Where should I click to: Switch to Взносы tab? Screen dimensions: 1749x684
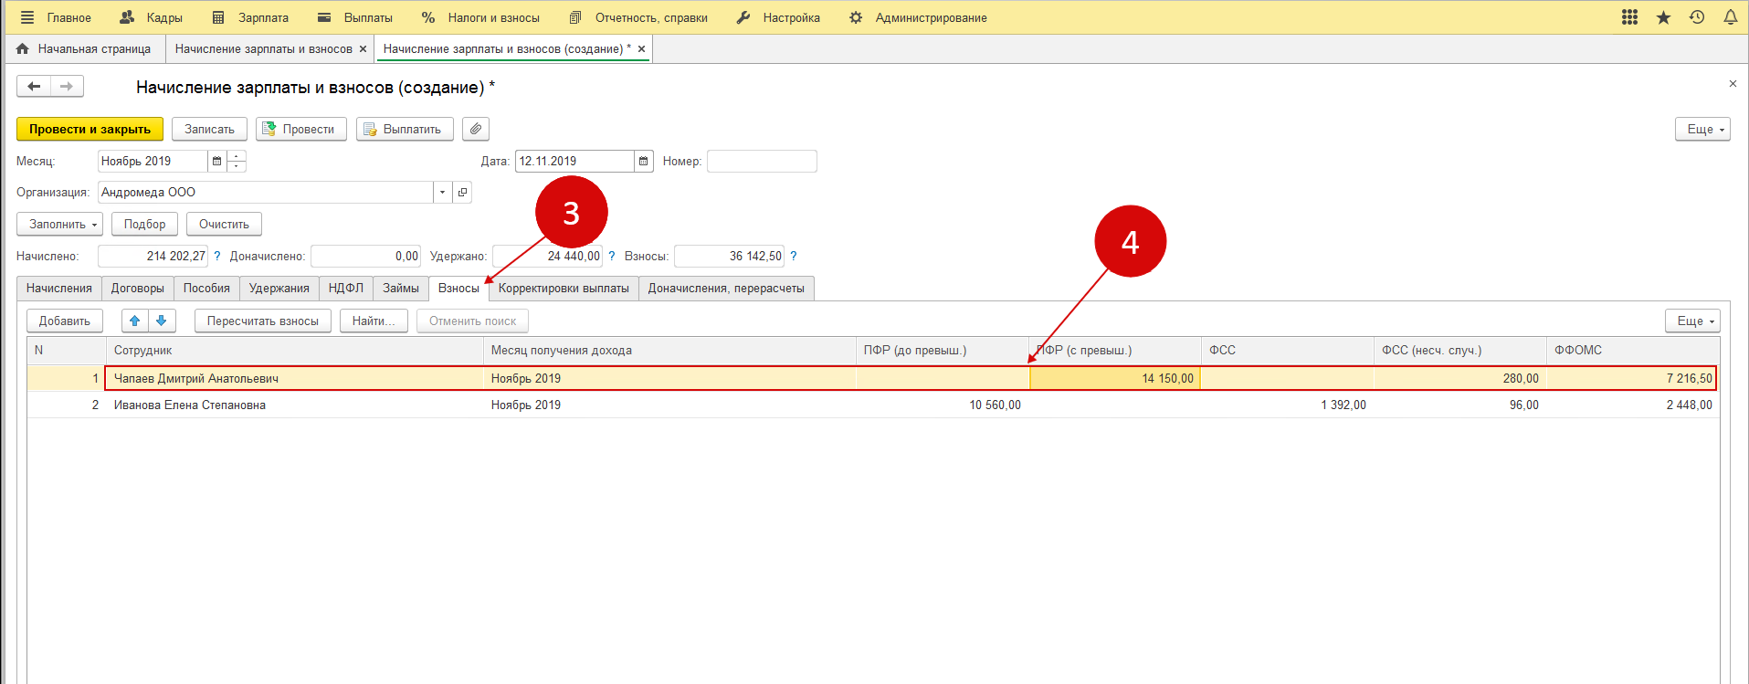(458, 289)
